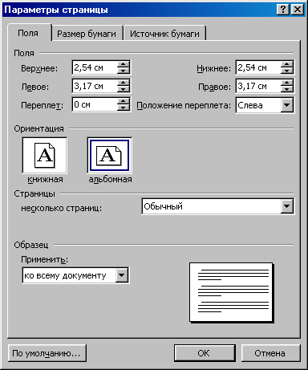Viewport: 308px width, 370px height.
Task: Click the По умолчанию button
Action: pos(47,353)
